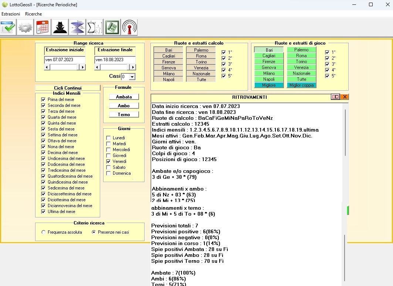Click the Migliore gioco button
This screenshot has height=286, width=393.
click(269, 85)
